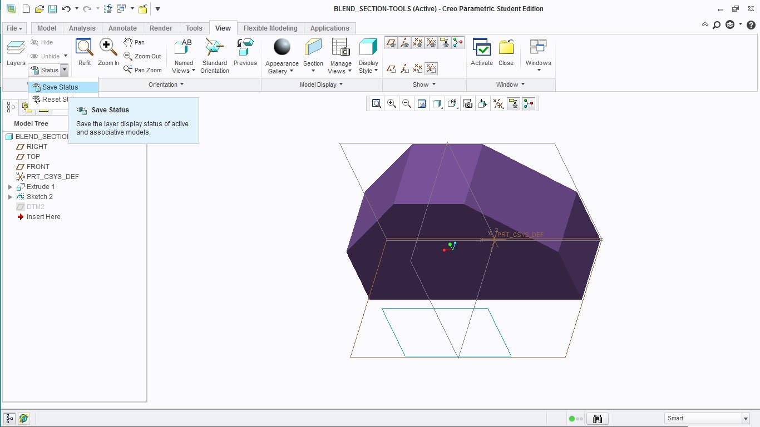The width and height of the screenshot is (760, 427).
Task: Toggle point display in the Show group
Action: [x=418, y=42]
